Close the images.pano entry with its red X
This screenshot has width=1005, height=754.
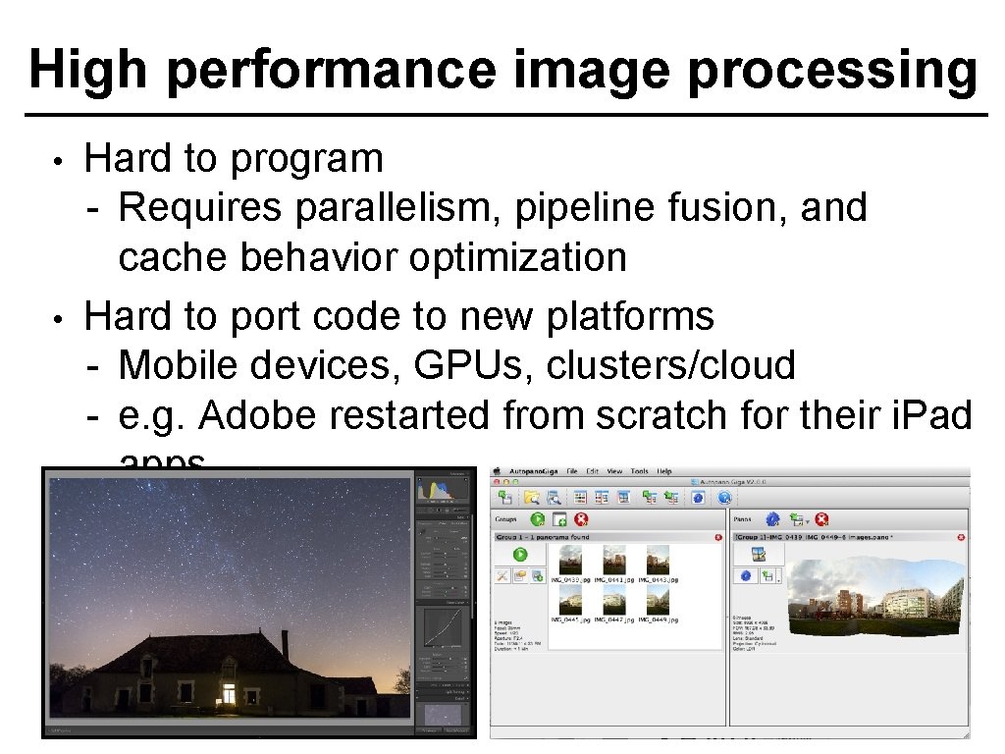[961, 537]
